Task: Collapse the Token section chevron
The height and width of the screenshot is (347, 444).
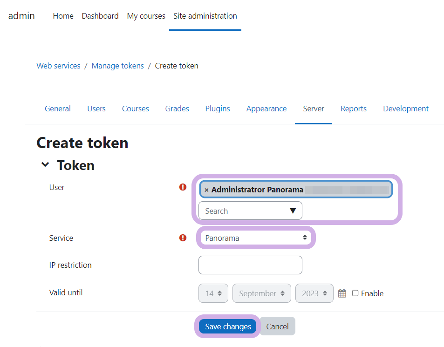Action: (45, 165)
